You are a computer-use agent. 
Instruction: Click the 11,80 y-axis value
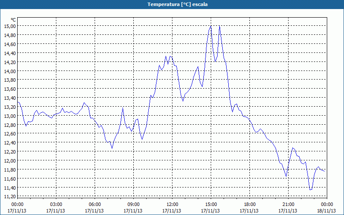click(x=10, y=169)
